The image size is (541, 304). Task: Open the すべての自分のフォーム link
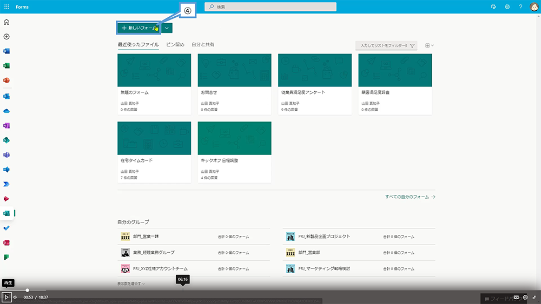410,197
